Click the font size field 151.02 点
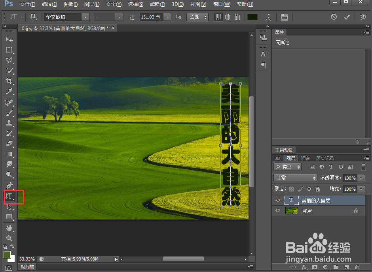Screen dimensions: 372x272 tap(152, 17)
